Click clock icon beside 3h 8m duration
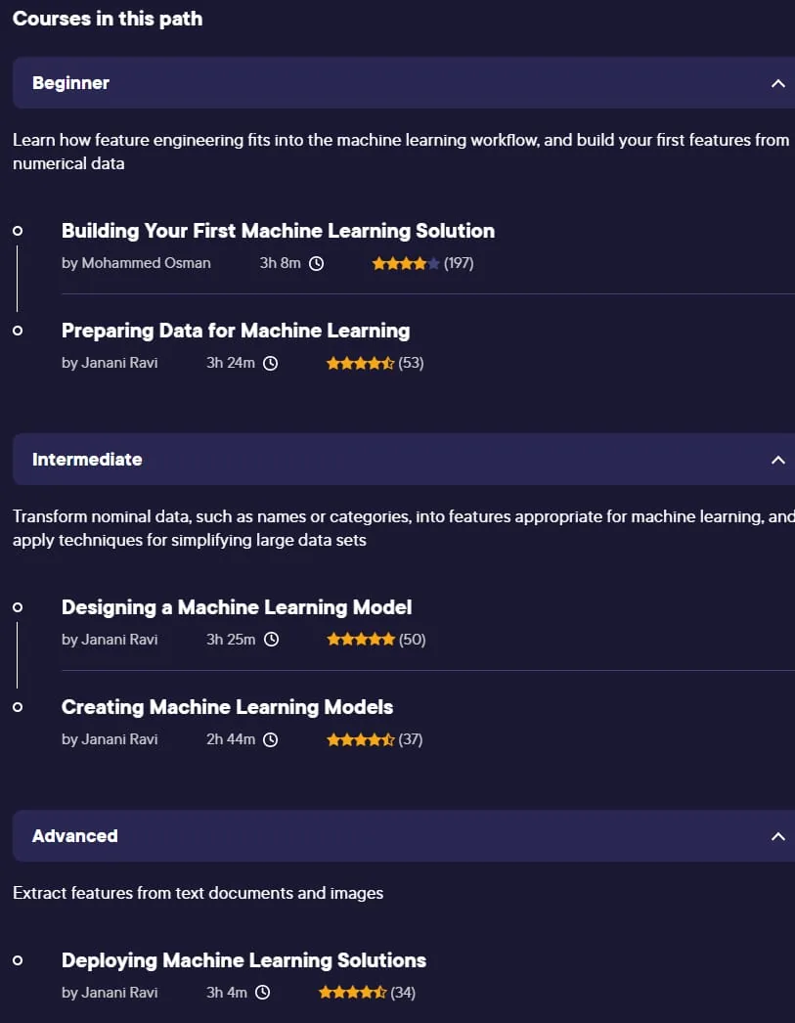Viewport: 795px width, 1023px height. pos(316,264)
